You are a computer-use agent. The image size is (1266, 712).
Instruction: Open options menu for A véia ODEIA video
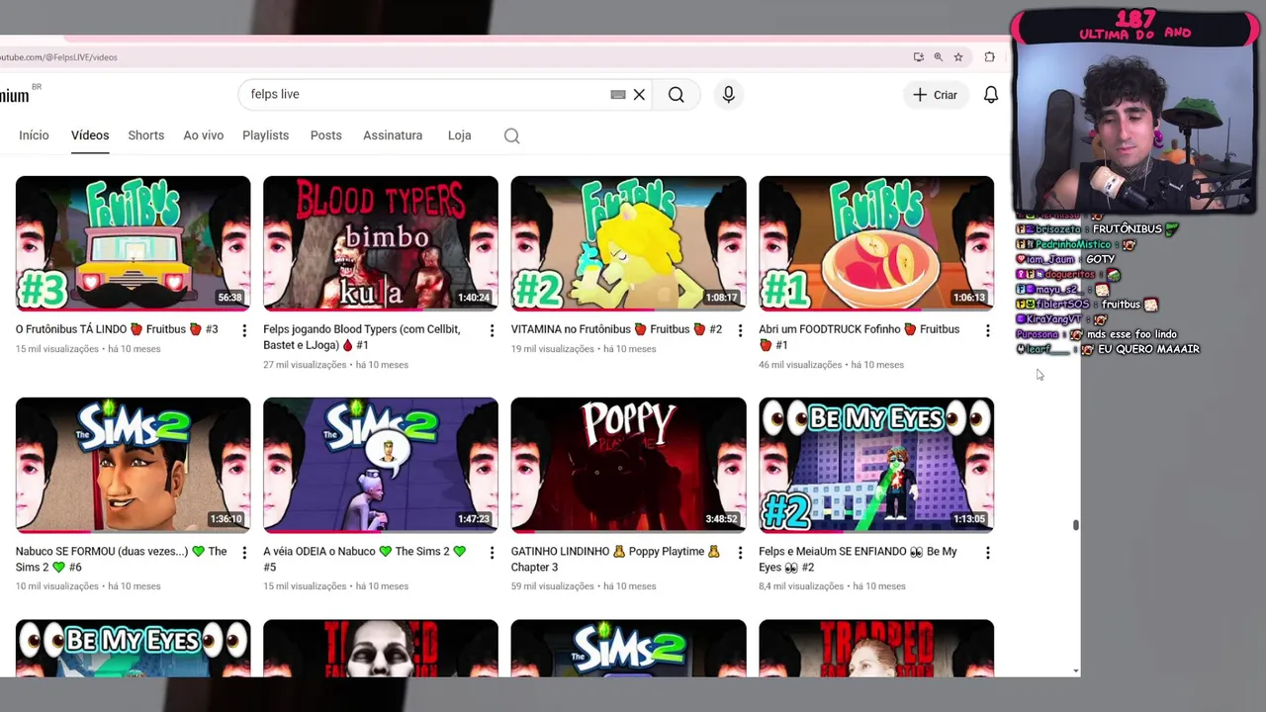[x=492, y=553]
